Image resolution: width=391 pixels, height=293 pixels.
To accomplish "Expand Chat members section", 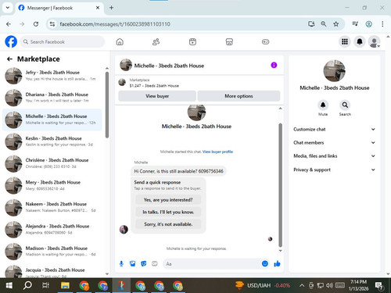I will click(334, 142).
